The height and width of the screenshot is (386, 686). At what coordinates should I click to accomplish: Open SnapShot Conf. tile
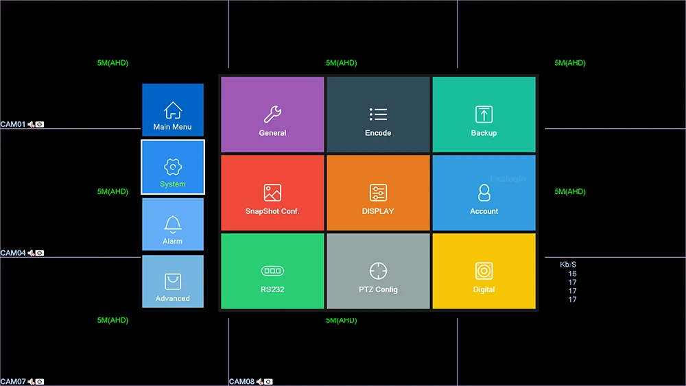[x=272, y=193]
